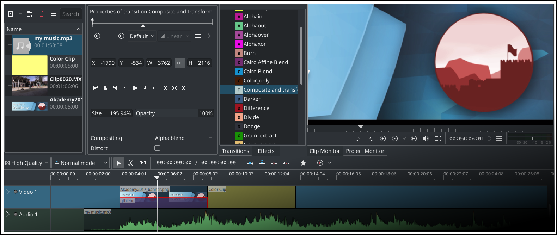Go to next keyframe in properties panel
Viewport: 557px width, 235px height.
[x=121, y=36]
